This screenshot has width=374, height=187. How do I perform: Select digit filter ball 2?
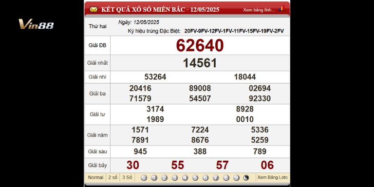tap(164, 178)
